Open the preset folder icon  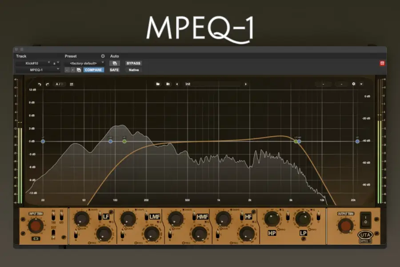pos(158,84)
